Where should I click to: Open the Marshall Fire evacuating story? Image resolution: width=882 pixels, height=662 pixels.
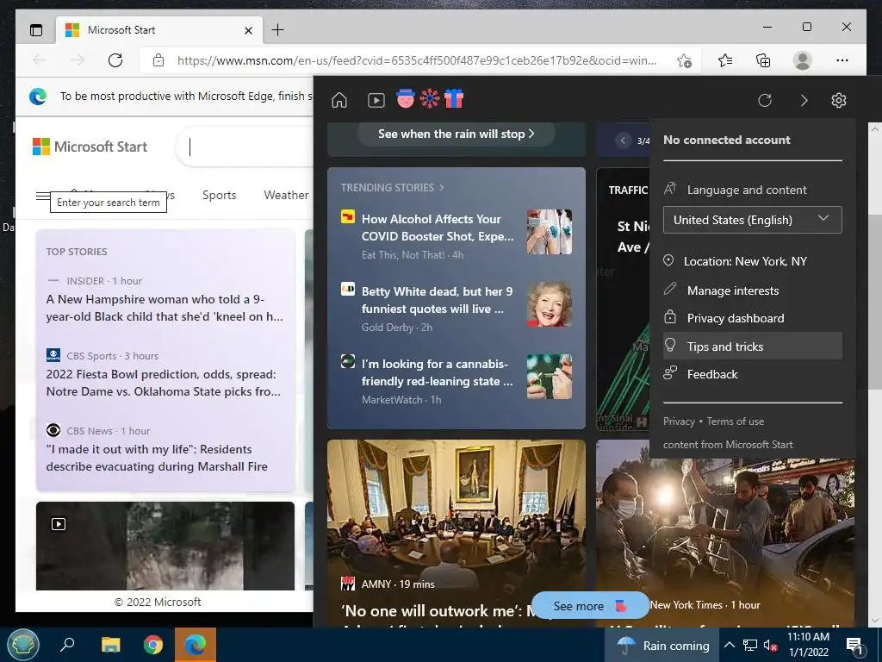click(157, 458)
